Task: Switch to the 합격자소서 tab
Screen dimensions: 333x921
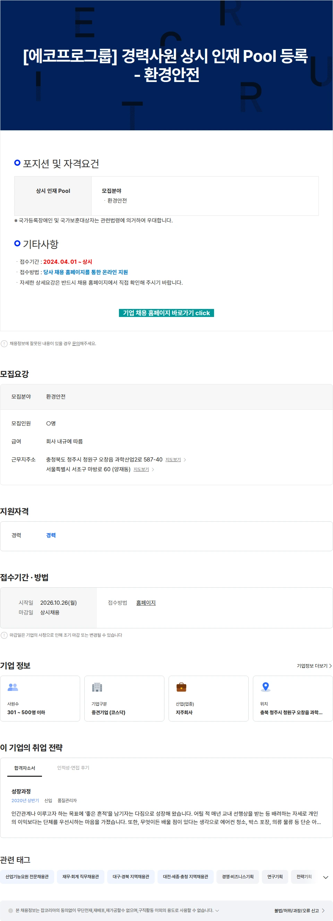Action: point(25,768)
